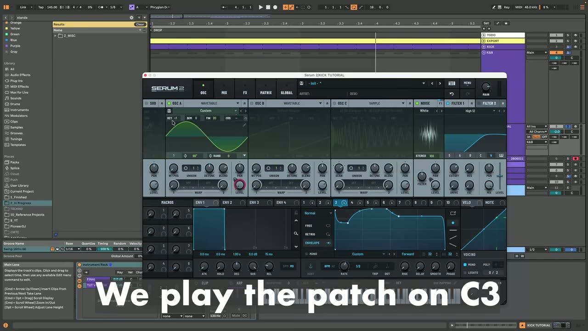This screenshot has height=331, width=588.
Task: Open the High 12 filter type dropdown
Action: (x=470, y=111)
